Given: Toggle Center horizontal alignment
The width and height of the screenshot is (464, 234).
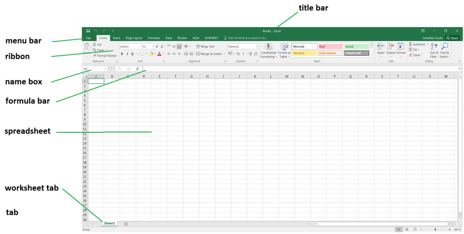Looking at the screenshot, I should pos(174,54).
